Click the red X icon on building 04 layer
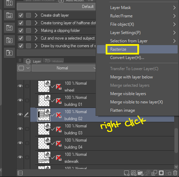Screen dimensions: 179x177 [x=59, y=144]
